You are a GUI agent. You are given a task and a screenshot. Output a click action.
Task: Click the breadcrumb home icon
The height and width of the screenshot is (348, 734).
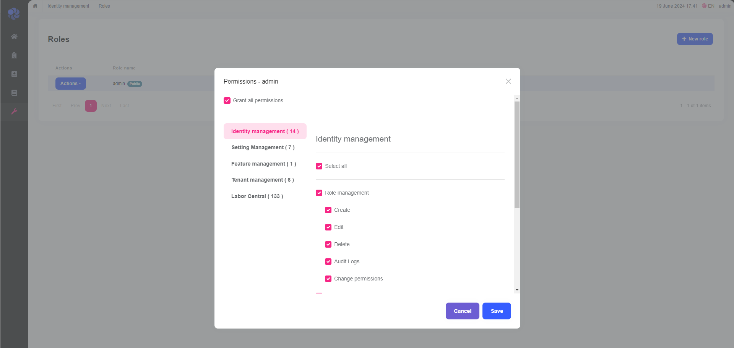(35, 6)
